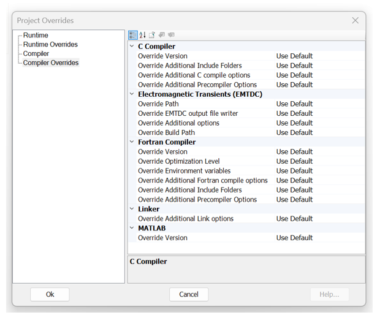This screenshot has width=380, height=315.
Task: Click the Categorized view icon
Action: pyautogui.click(x=133, y=36)
